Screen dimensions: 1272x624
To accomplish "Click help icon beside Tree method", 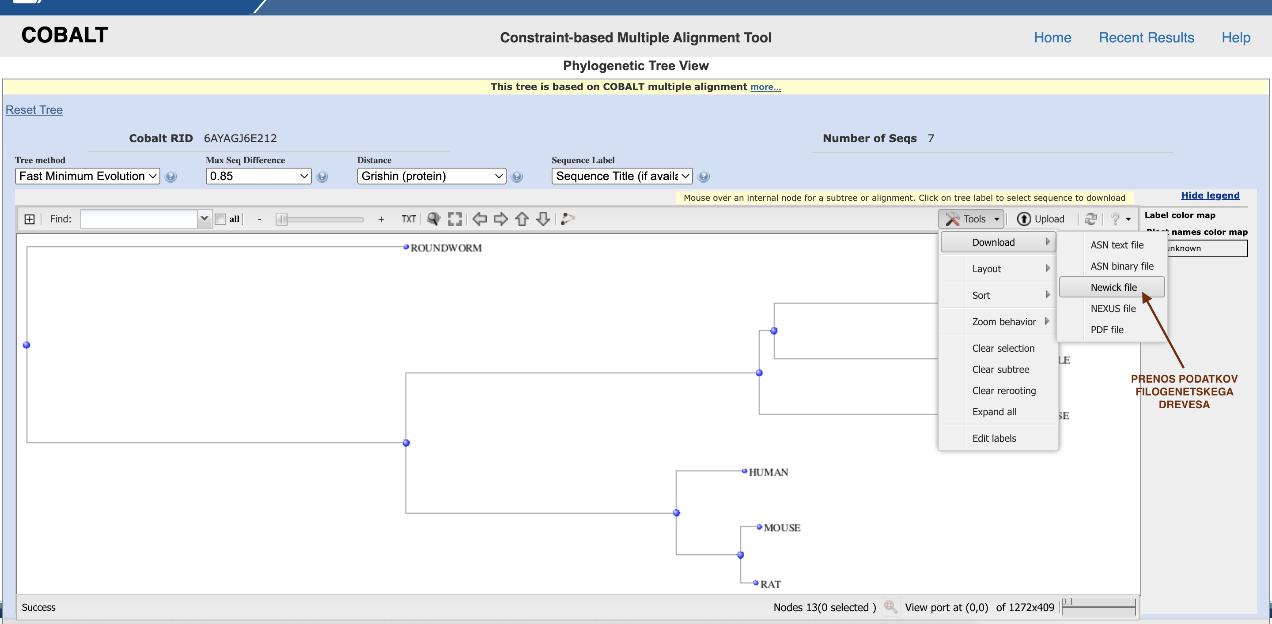I will (x=170, y=176).
